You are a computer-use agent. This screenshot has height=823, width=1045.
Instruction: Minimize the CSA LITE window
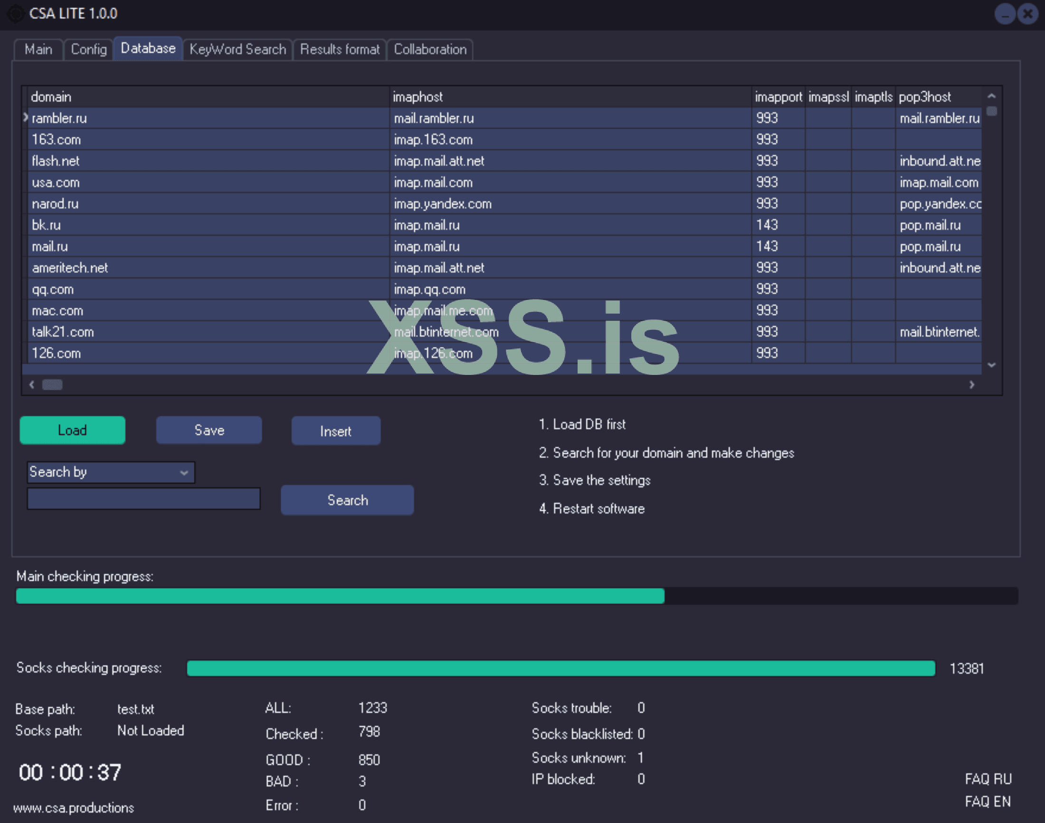point(1005,14)
